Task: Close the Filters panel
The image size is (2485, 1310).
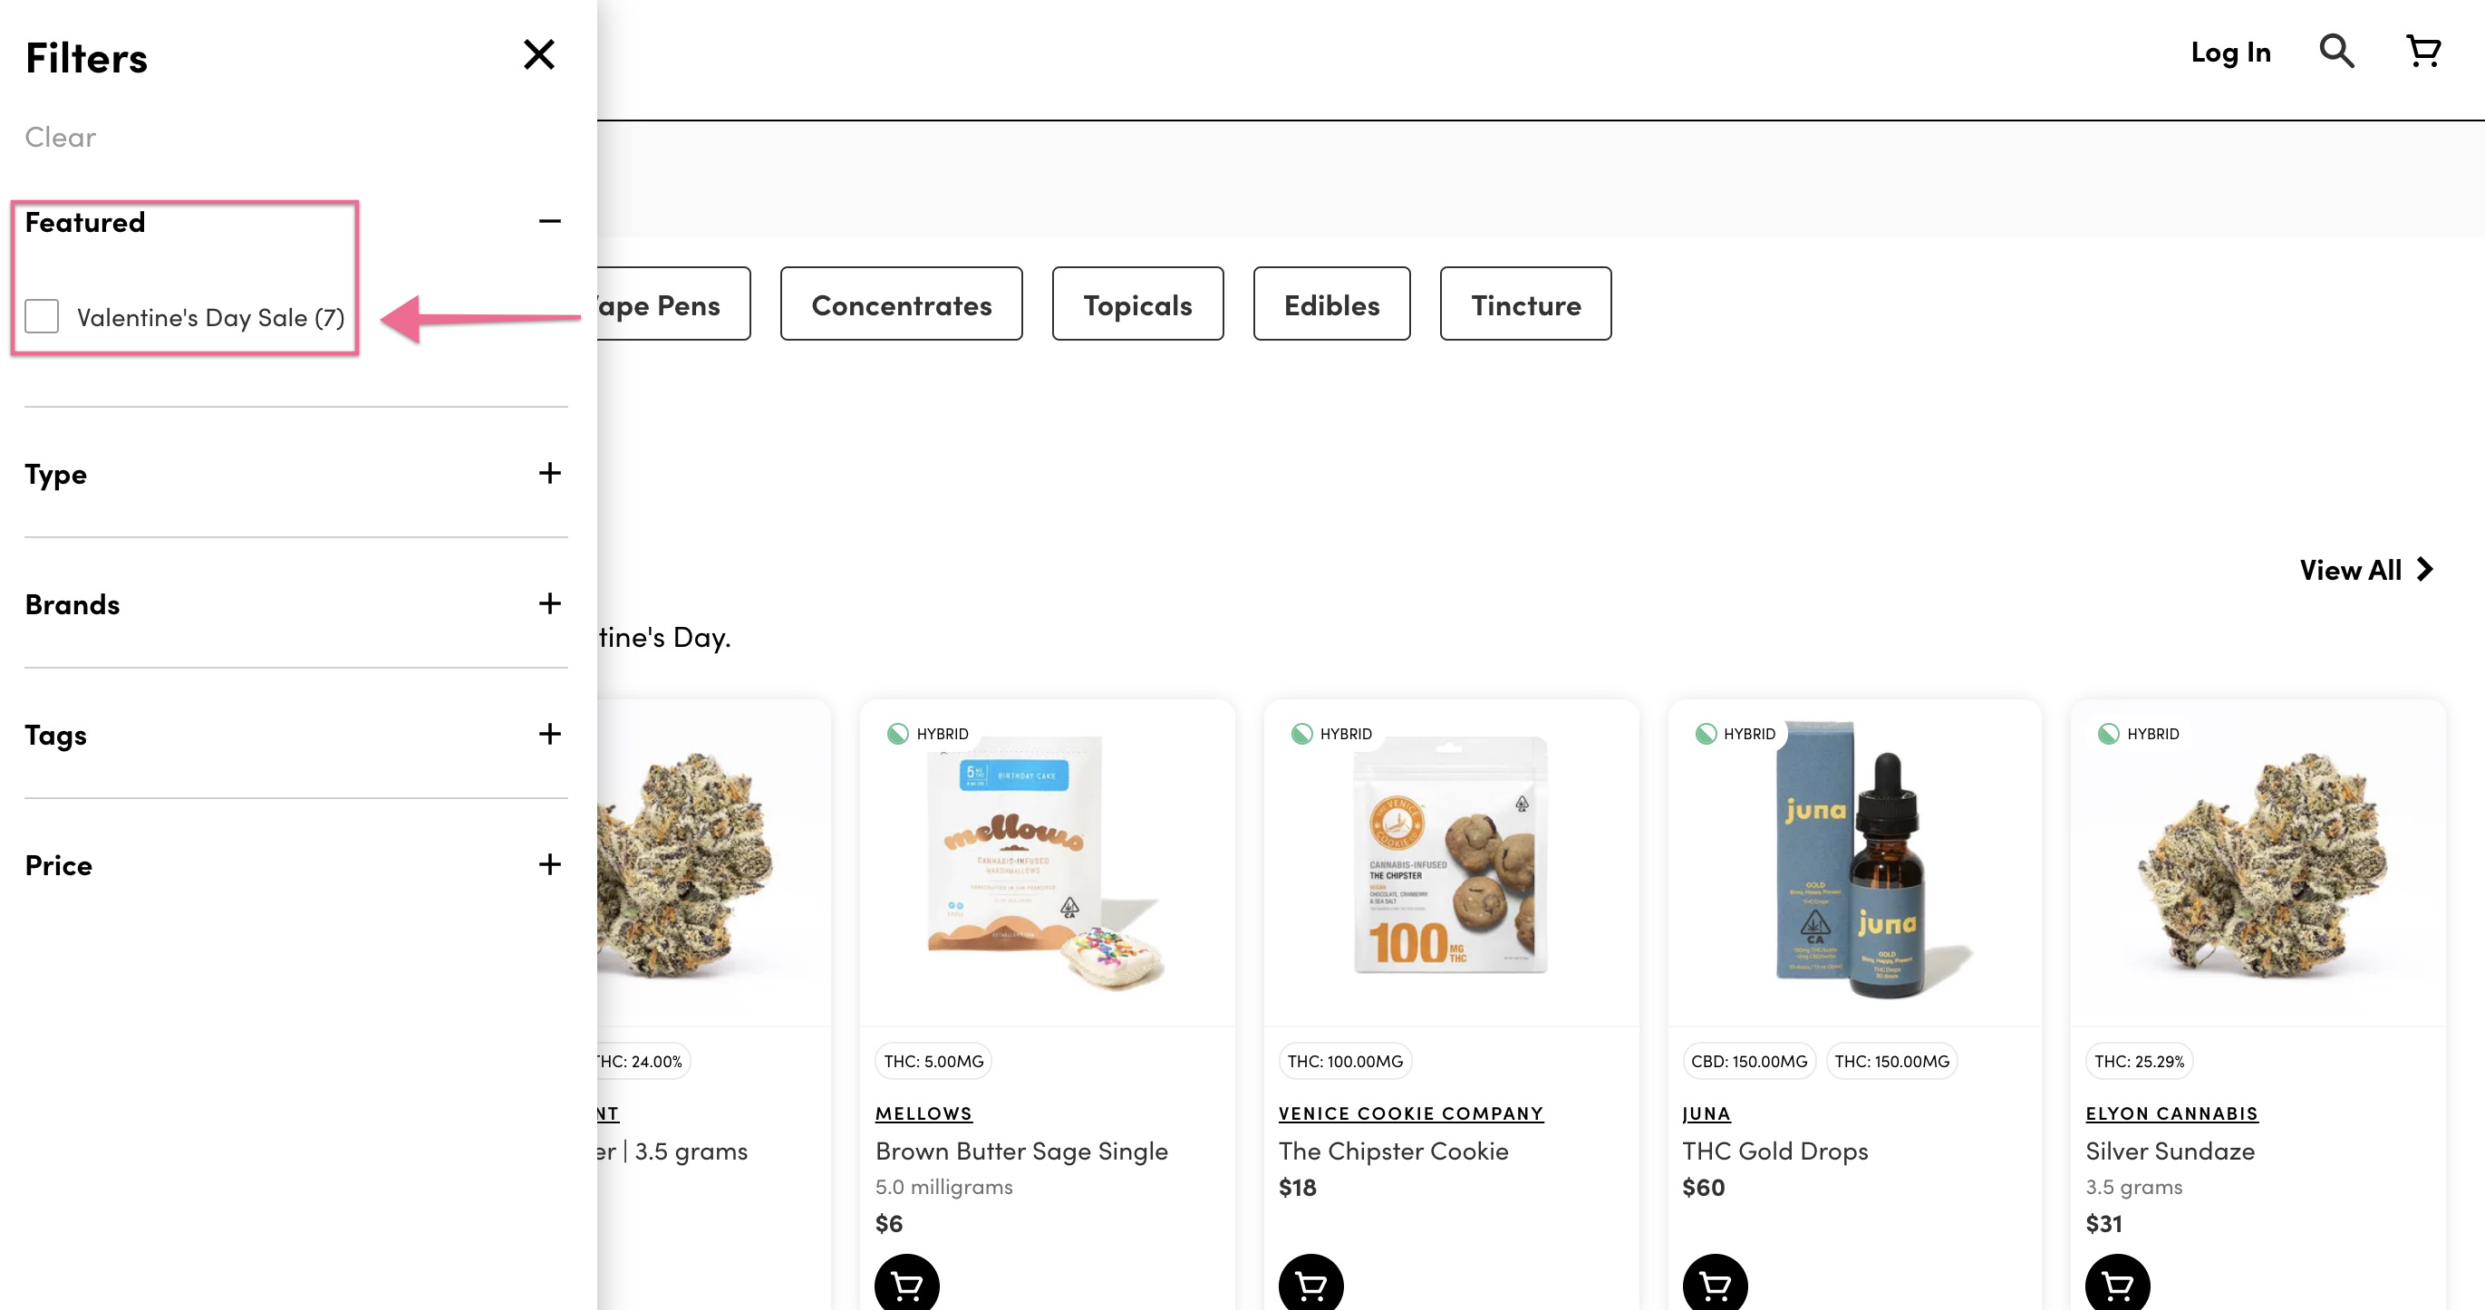Action: tap(539, 55)
